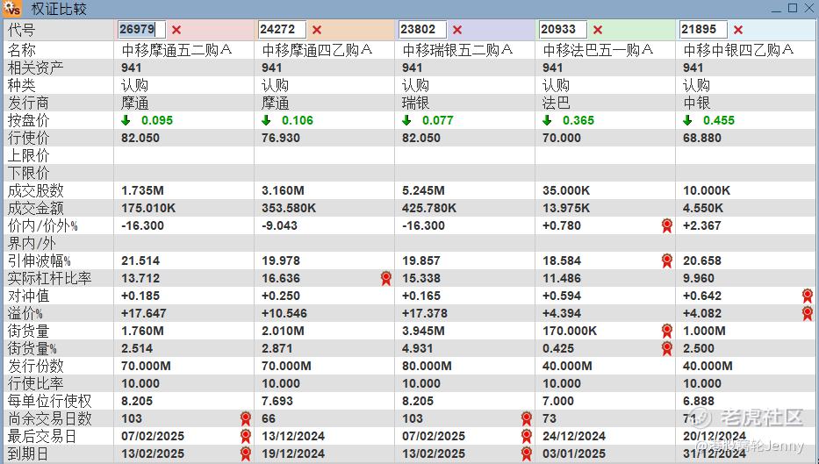The image size is (819, 464).
Task: Click award ribbon icon next to 18.584
Action: pos(667,261)
